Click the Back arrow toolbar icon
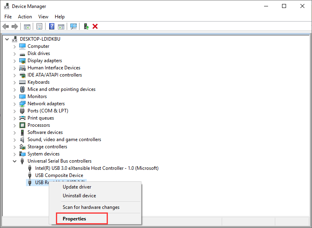Viewport: 312px width, 228px height. (x=6, y=26)
